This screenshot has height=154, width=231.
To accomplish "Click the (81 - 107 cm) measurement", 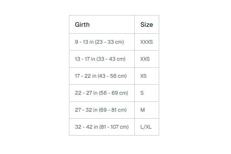I will (114, 127).
